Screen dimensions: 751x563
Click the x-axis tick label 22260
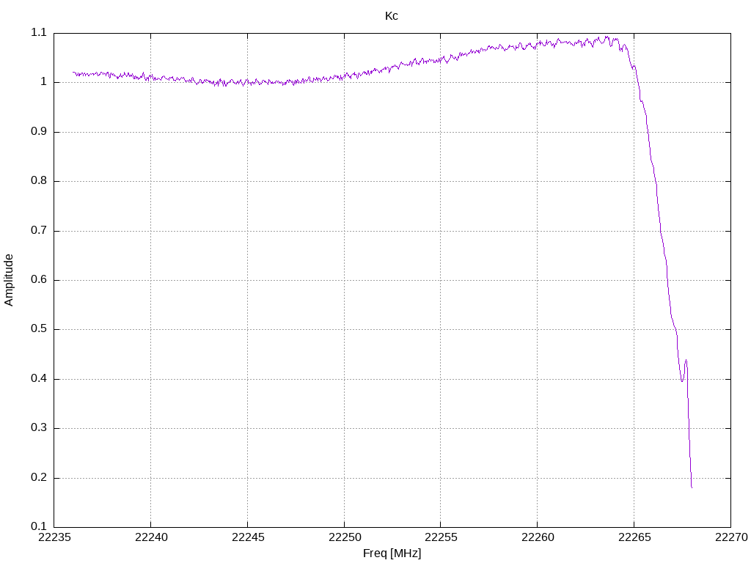(x=538, y=537)
